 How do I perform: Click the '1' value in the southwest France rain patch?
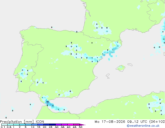pyautogui.click(x=107, y=31)
